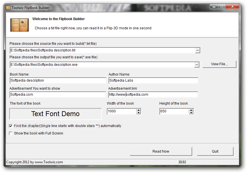Screen dimensions: 247x173
Task: Increase the Height of the book value
Action: tap(191, 110)
